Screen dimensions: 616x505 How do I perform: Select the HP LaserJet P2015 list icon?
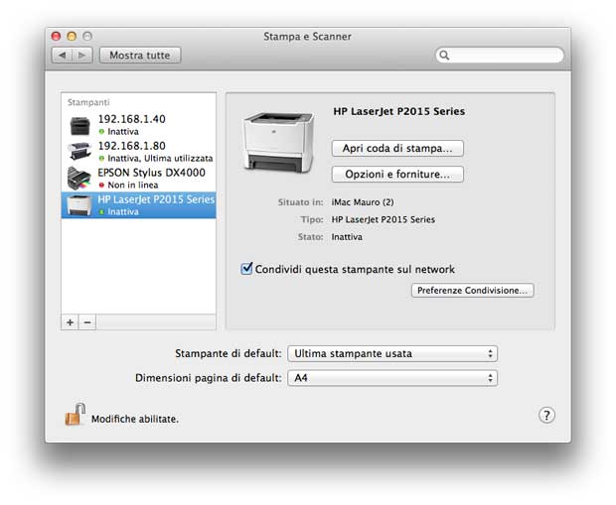tap(79, 205)
